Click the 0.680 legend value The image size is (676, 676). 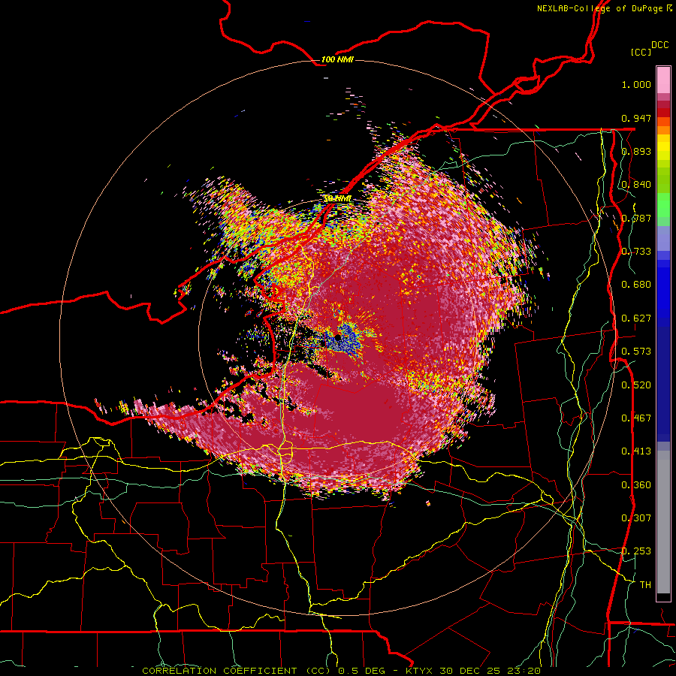[636, 285]
